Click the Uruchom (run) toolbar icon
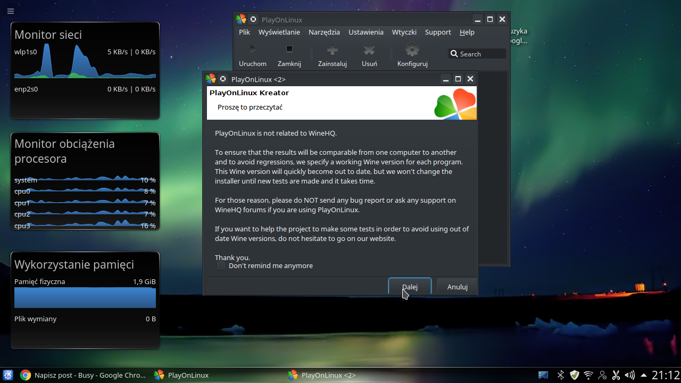 coord(253,49)
